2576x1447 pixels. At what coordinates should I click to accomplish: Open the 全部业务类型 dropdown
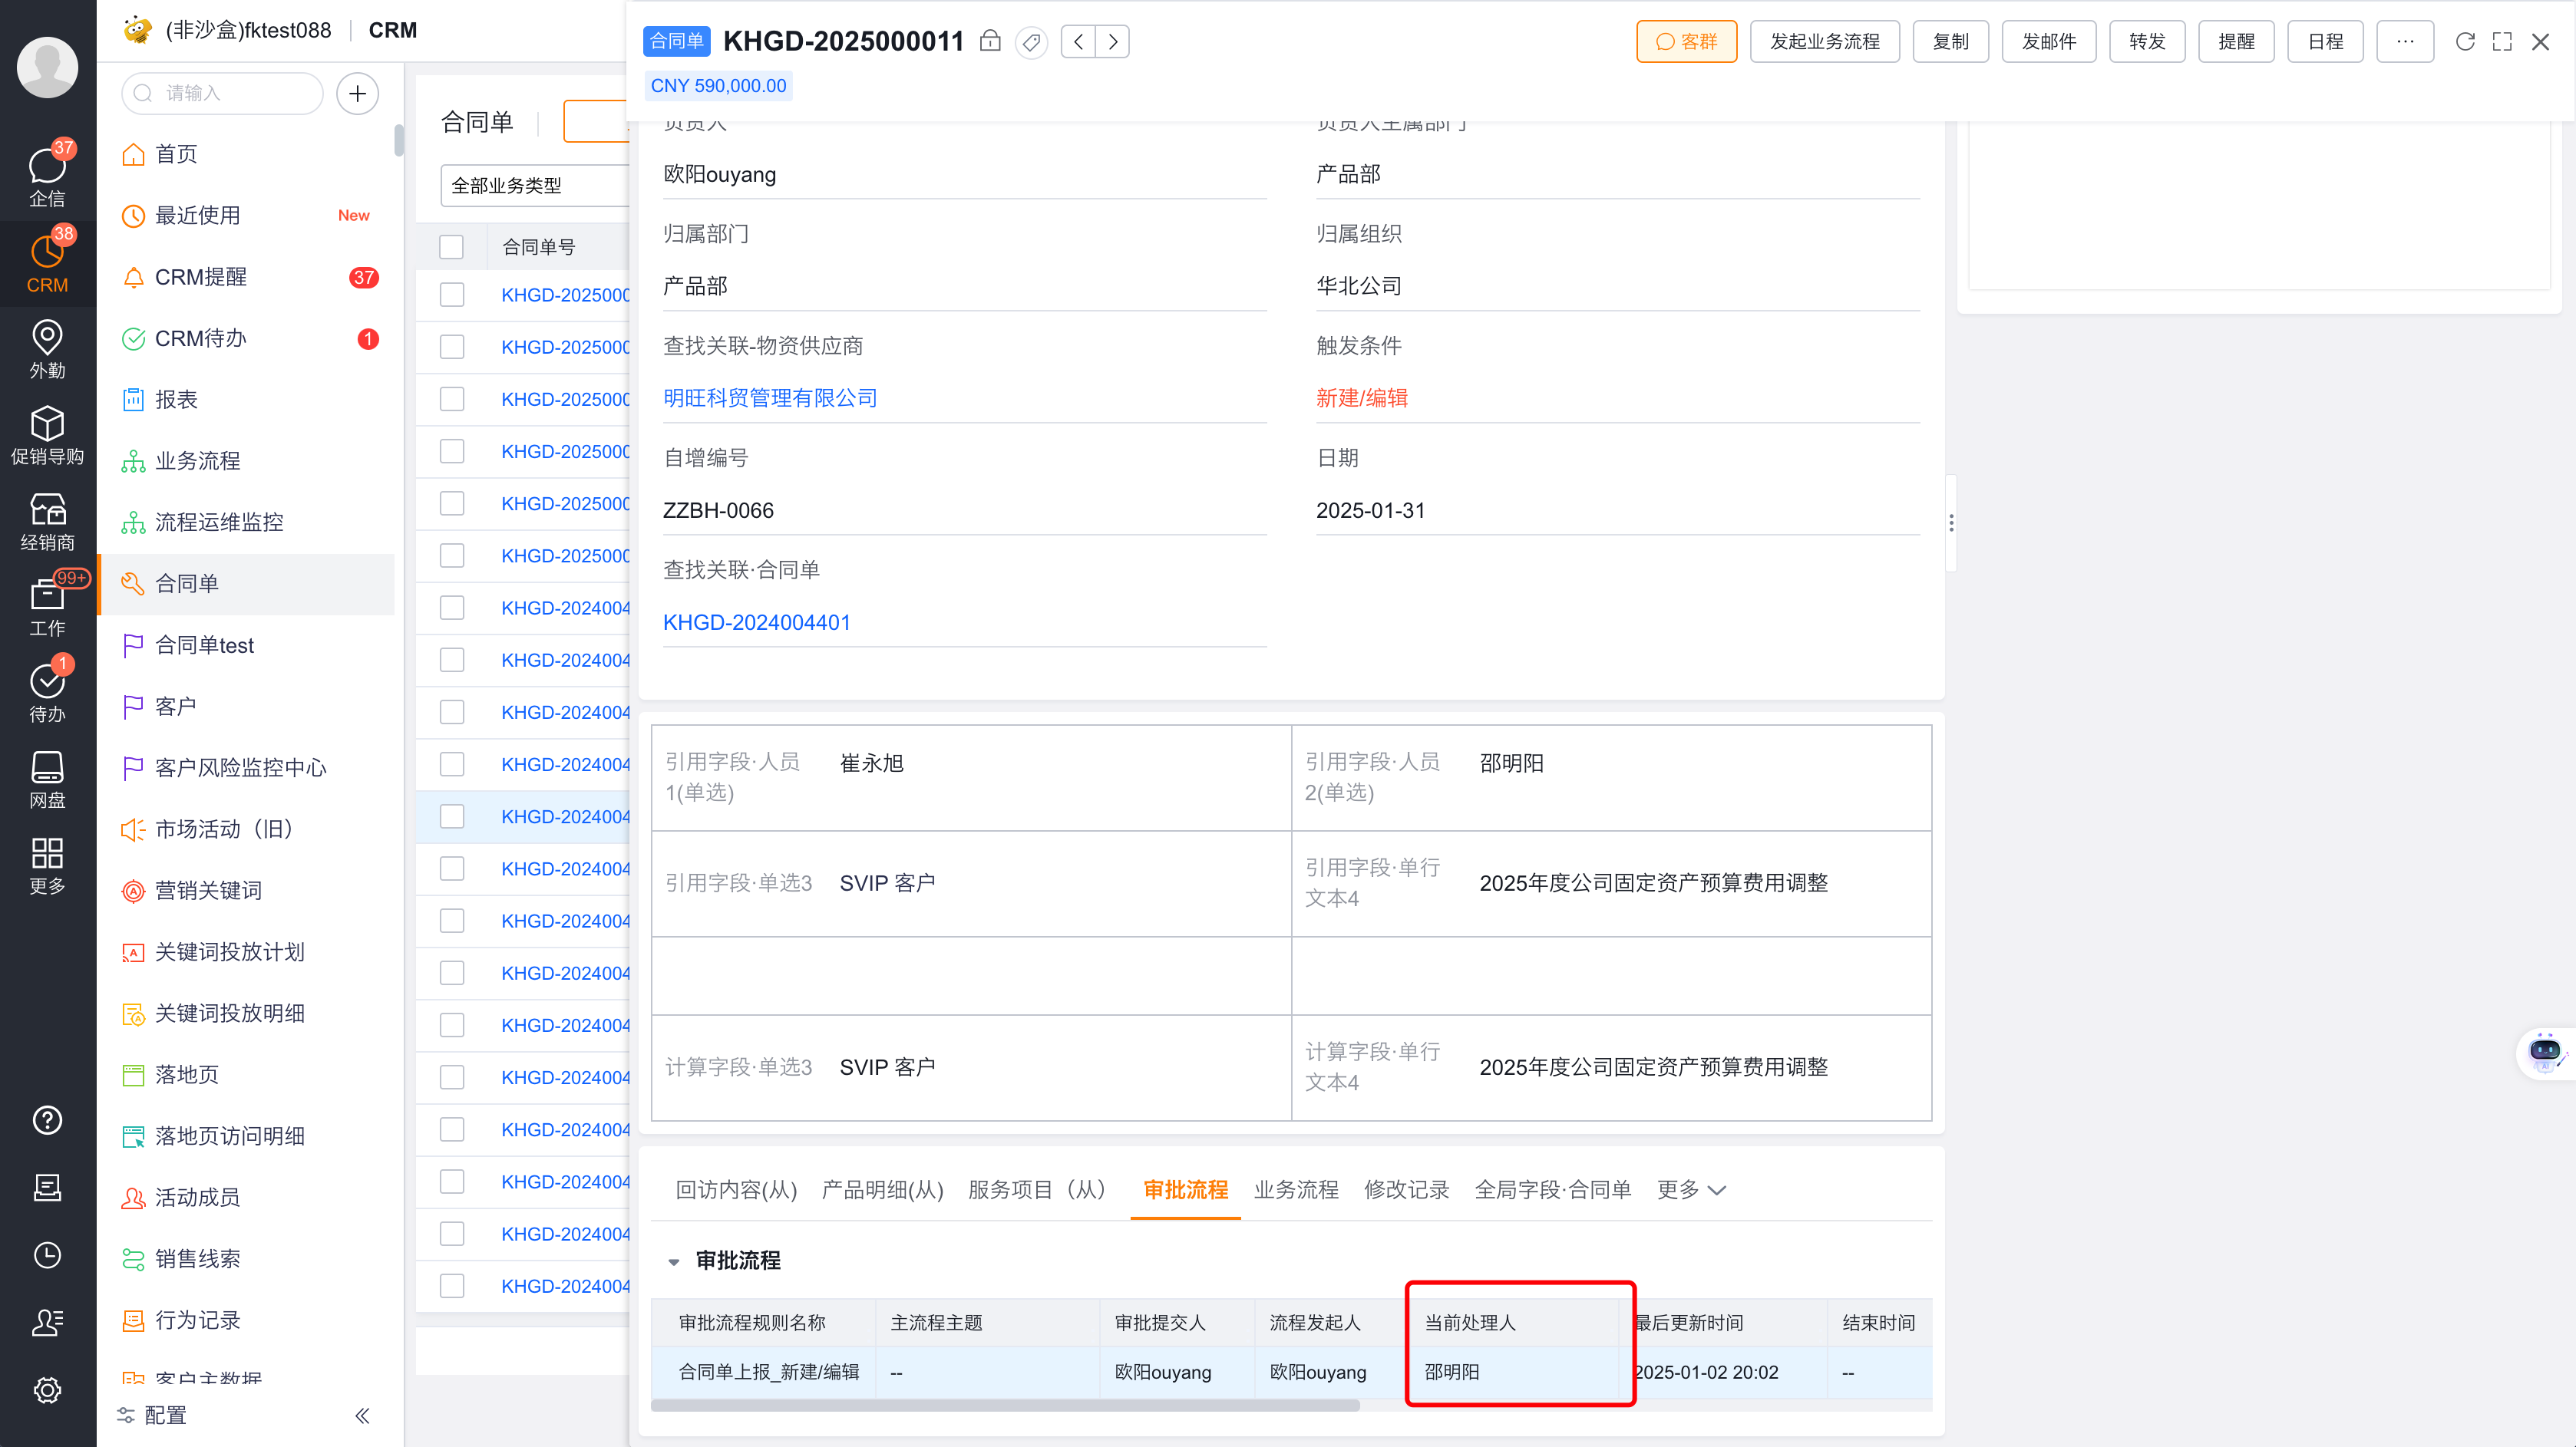tap(536, 186)
